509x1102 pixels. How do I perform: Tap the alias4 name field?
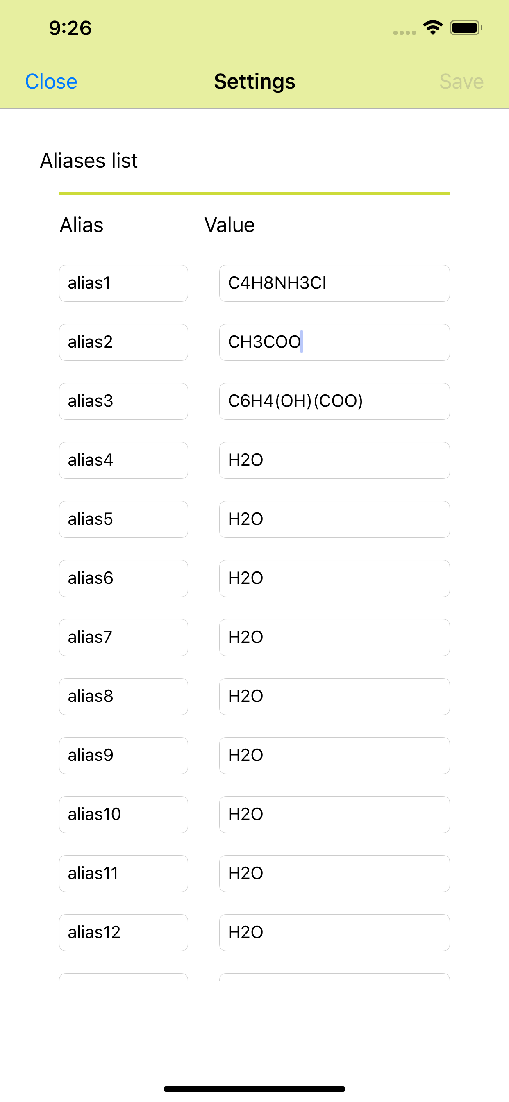tap(123, 460)
